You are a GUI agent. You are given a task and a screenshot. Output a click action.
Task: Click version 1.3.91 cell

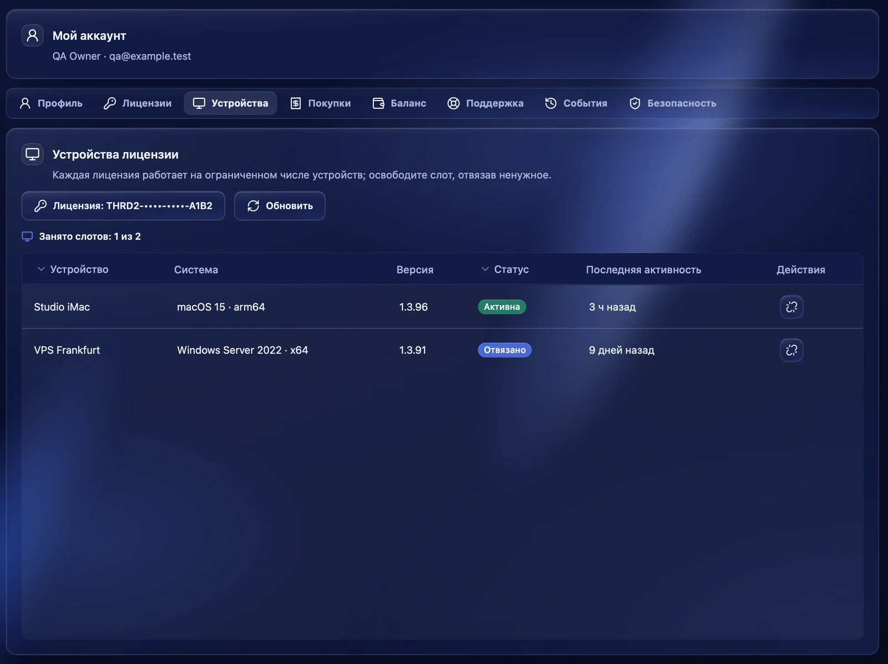point(413,350)
